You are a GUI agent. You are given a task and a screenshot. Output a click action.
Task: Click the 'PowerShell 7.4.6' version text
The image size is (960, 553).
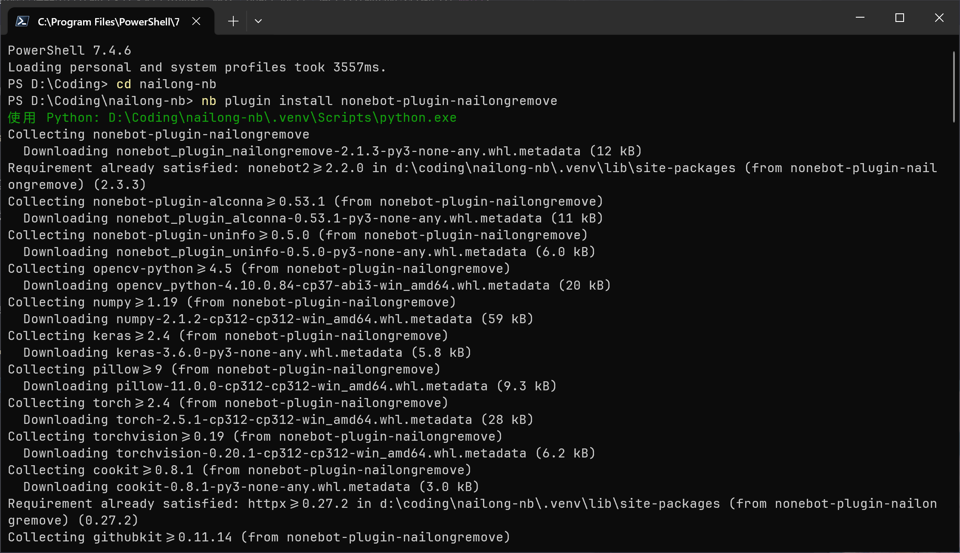click(x=69, y=50)
